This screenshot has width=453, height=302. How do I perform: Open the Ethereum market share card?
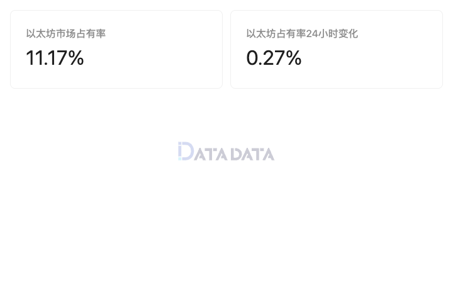[x=116, y=50]
